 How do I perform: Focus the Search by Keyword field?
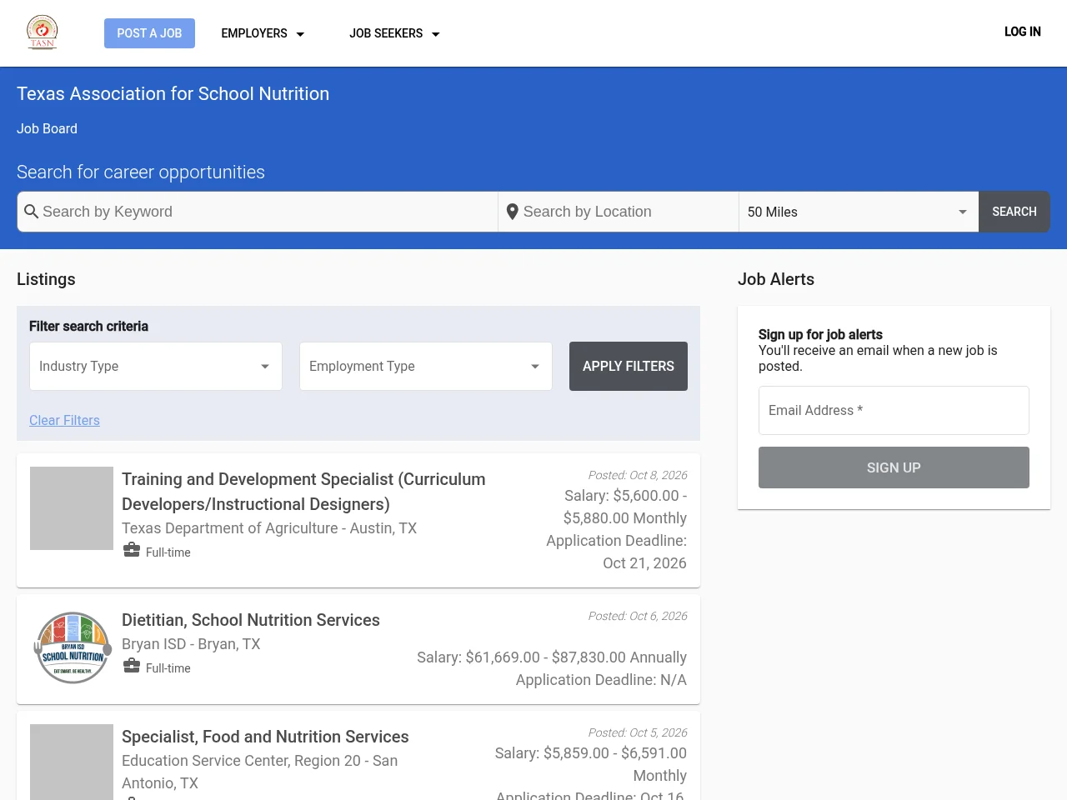coord(258,212)
